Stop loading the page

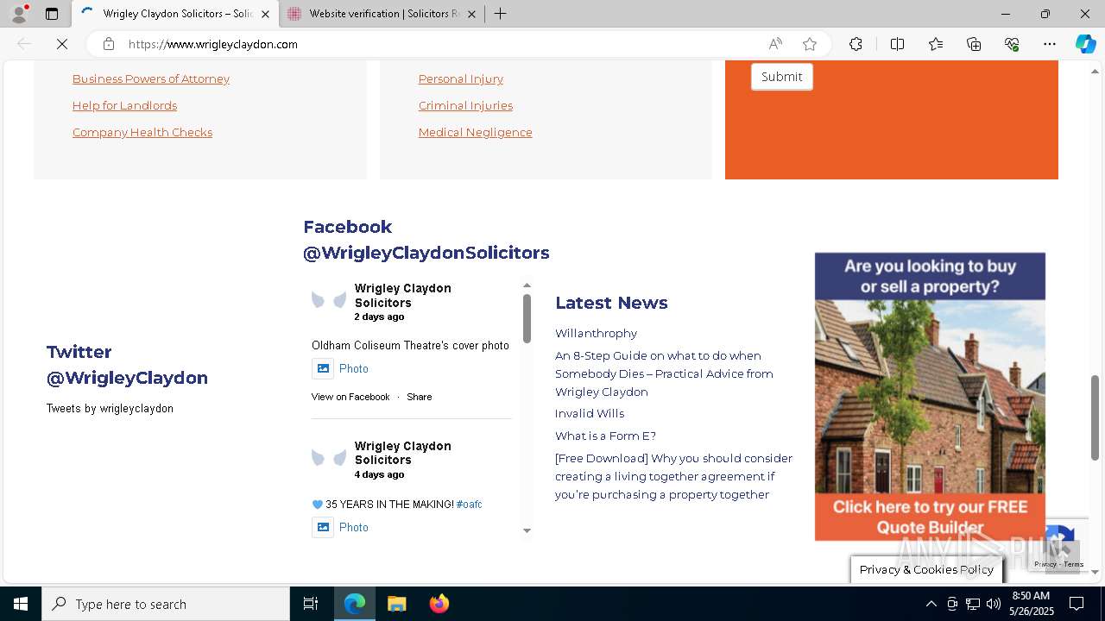62,44
